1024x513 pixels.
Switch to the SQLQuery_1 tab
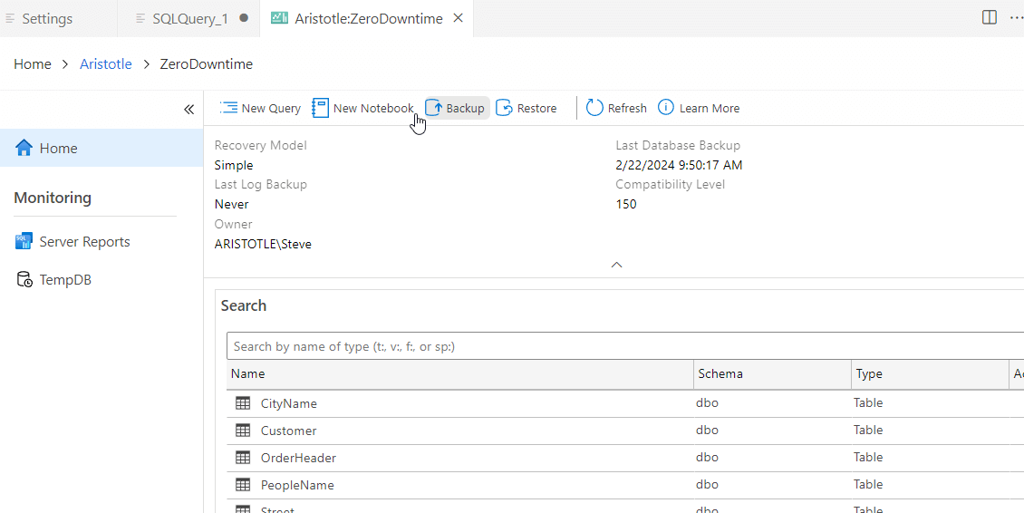189,18
